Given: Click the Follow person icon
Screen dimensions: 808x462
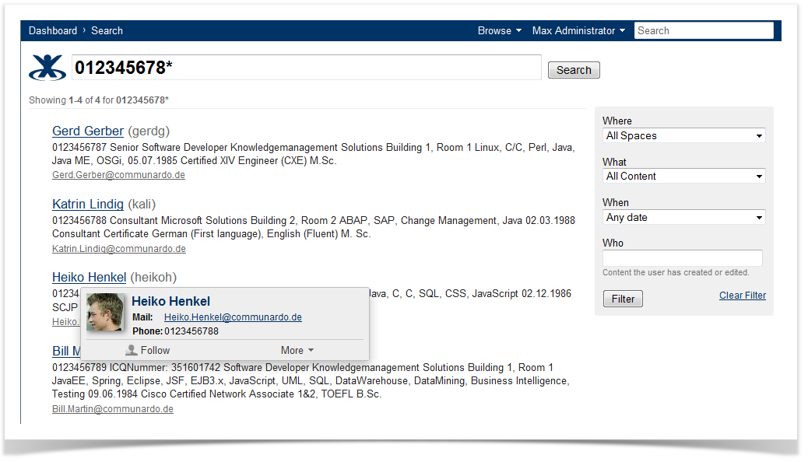Looking at the screenshot, I should [x=132, y=350].
